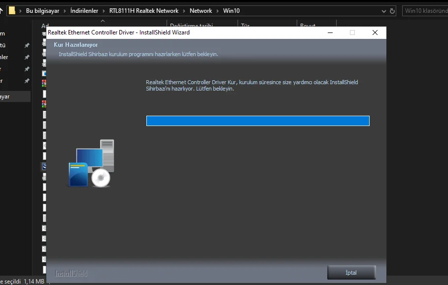Viewport: 448px width, 285px height.
Task: Click the '1,14 MB' status bar text
Action: point(34,281)
